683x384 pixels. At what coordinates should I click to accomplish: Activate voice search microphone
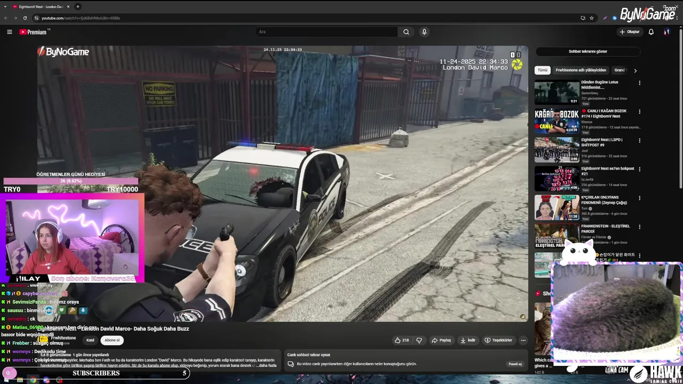click(x=424, y=32)
